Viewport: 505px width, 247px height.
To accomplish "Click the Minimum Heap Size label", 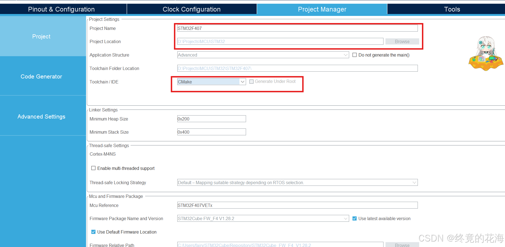I will tap(109, 119).
